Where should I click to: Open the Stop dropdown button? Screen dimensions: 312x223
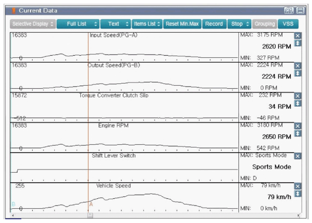240,24
